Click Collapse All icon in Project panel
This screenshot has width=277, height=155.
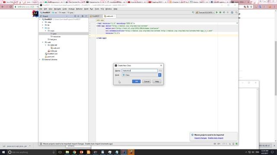78,16
